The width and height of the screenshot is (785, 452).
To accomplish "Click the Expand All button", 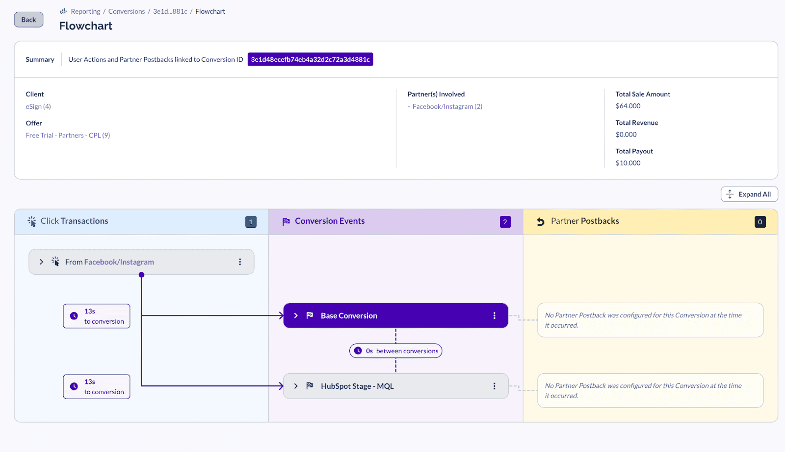I will point(749,194).
